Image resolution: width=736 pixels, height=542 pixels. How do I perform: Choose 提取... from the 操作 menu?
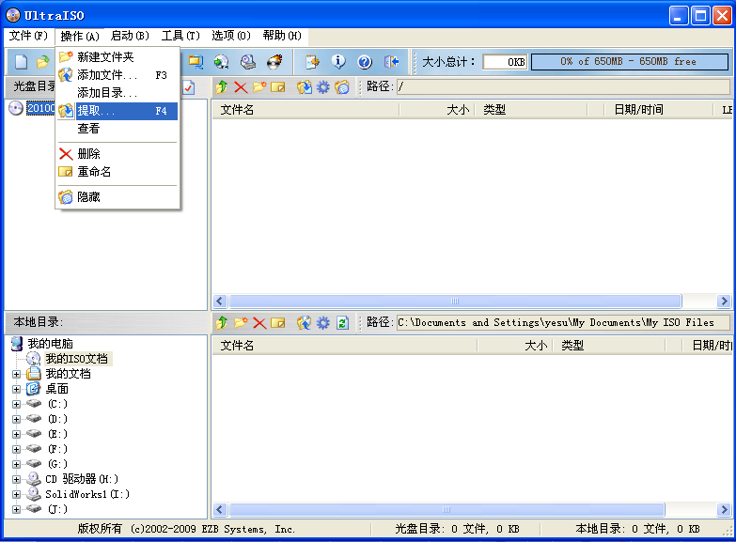click(117, 111)
